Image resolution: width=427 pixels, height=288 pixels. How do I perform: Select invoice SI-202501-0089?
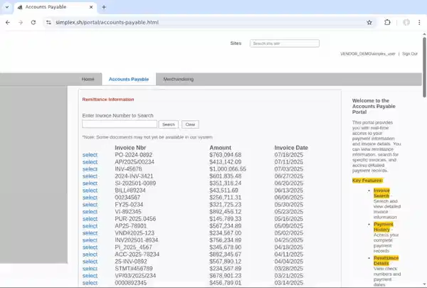point(90,183)
